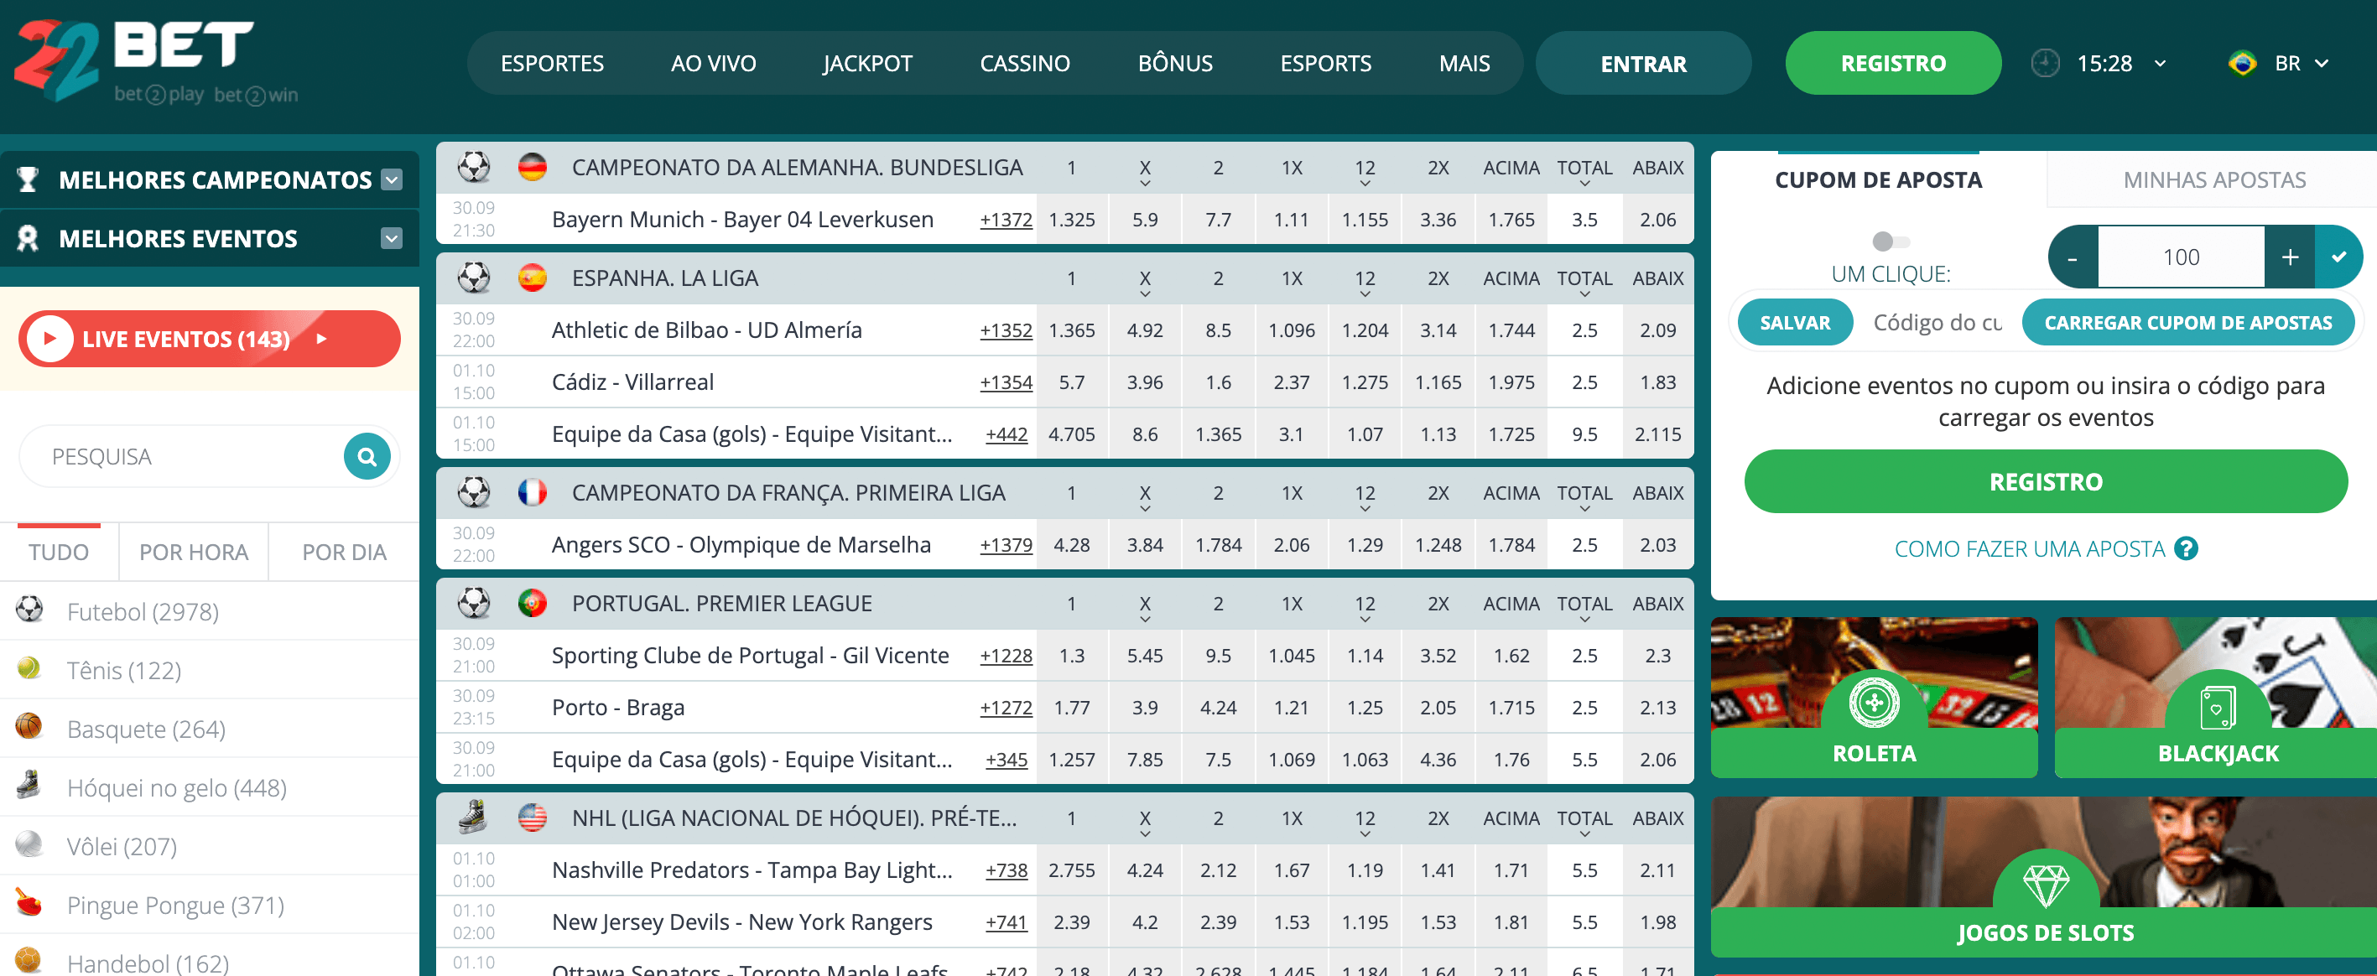Screen dimensions: 2377x976
Task: Click Carregar Cupom de Apostas button
Action: point(2187,323)
